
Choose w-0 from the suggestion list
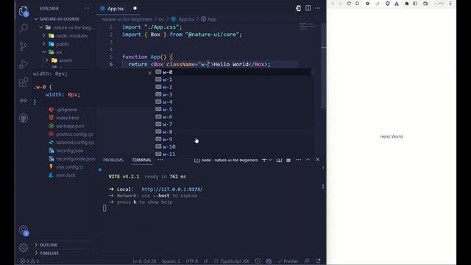[x=233, y=72]
